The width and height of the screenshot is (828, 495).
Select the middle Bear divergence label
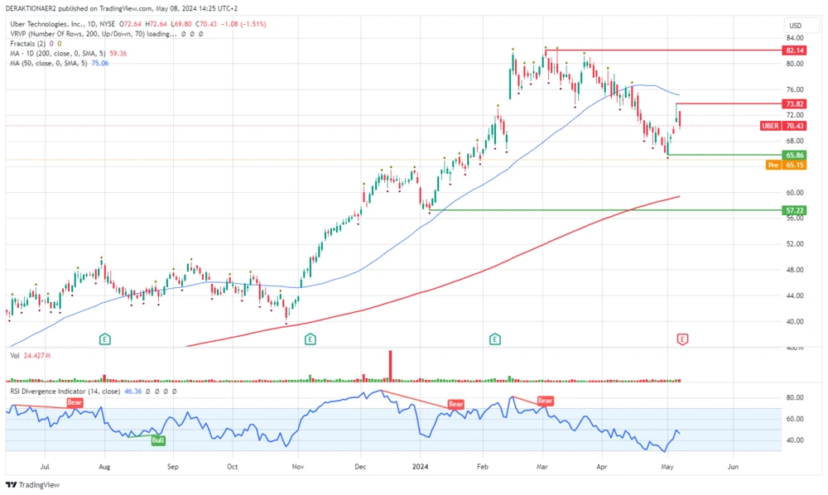pyautogui.click(x=455, y=405)
